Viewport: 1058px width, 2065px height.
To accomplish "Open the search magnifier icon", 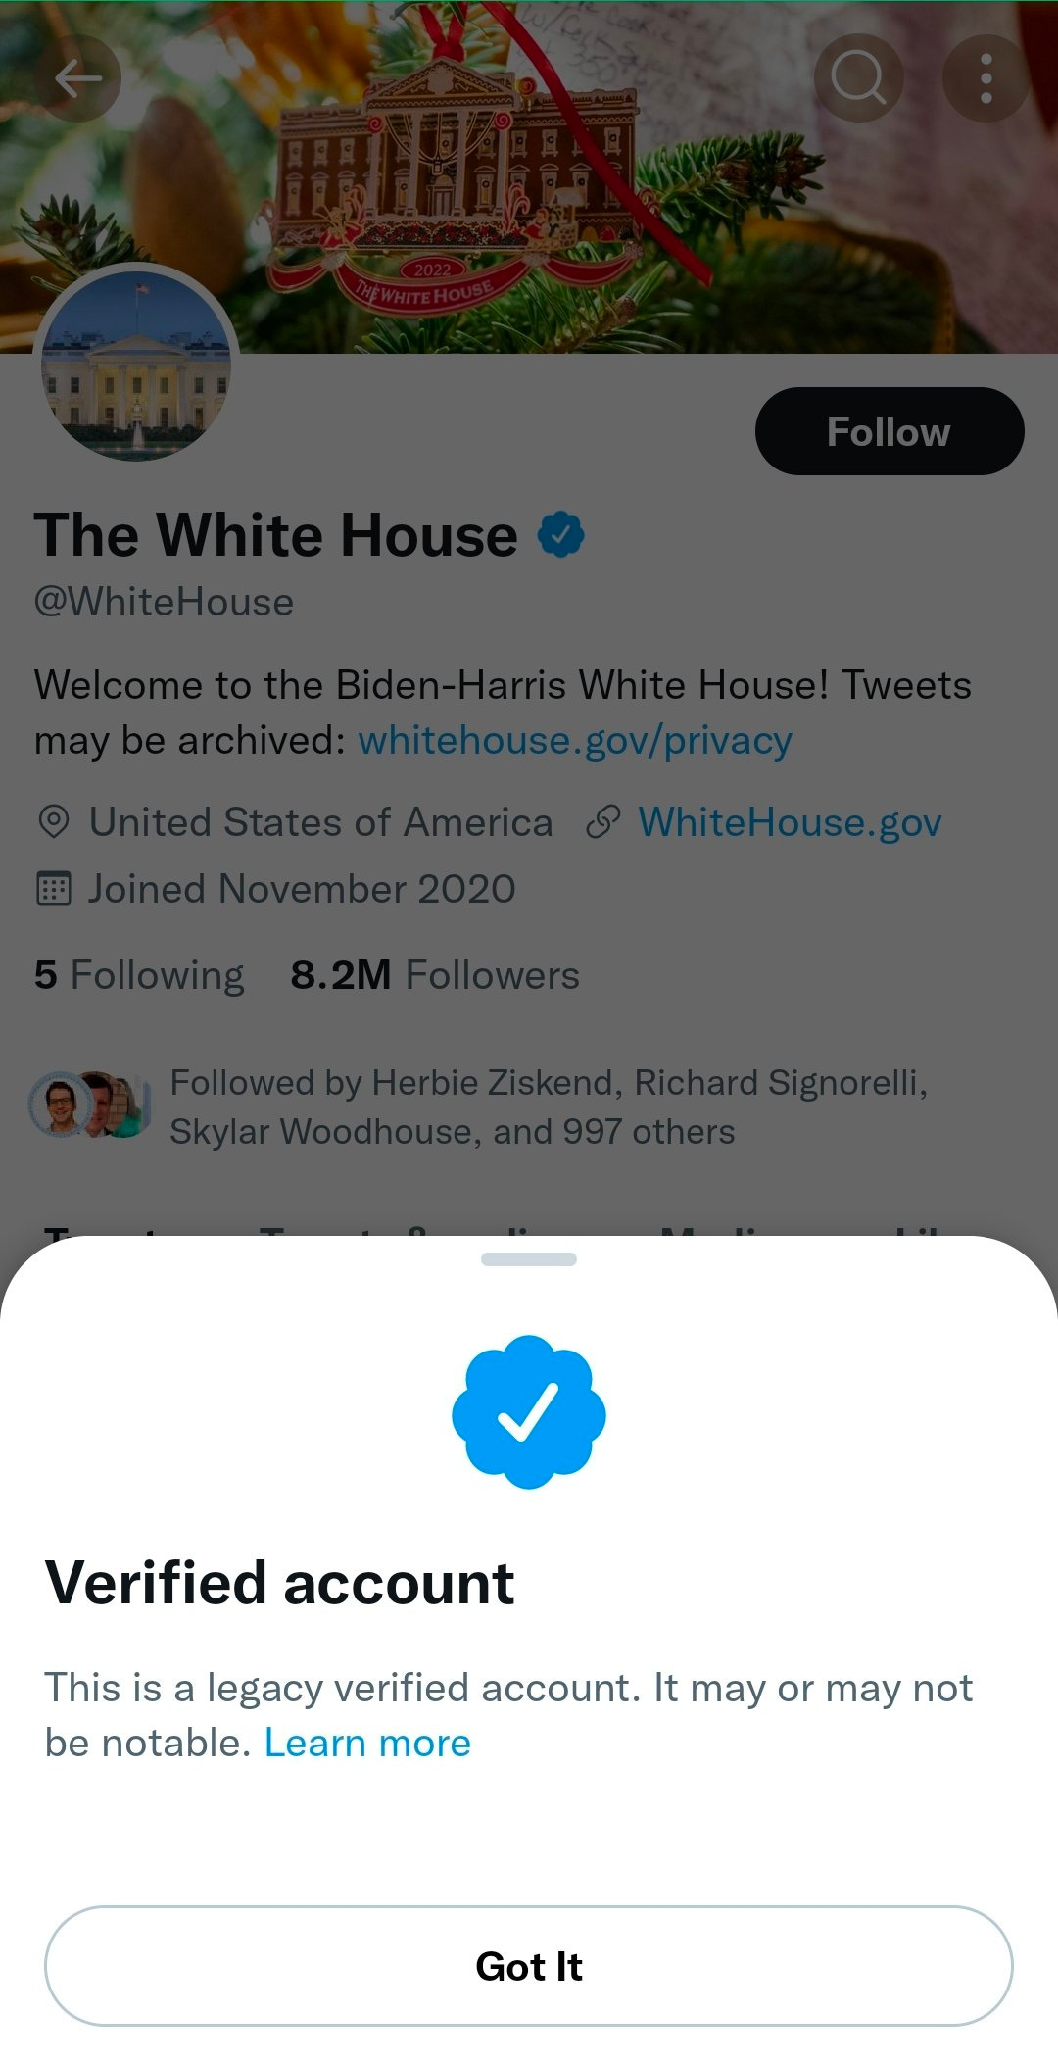I will click(x=858, y=78).
